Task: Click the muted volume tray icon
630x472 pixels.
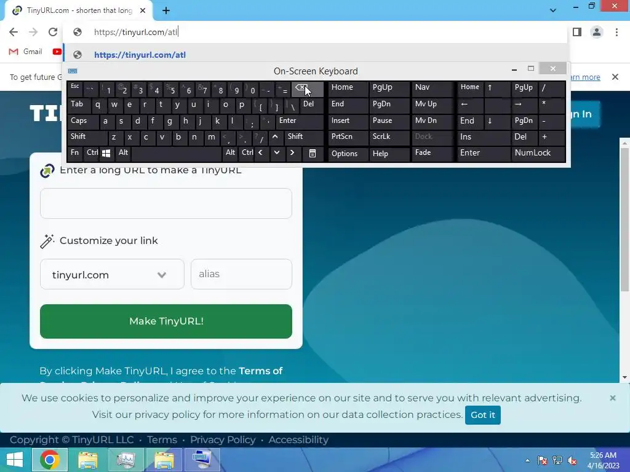Action: tap(572, 460)
